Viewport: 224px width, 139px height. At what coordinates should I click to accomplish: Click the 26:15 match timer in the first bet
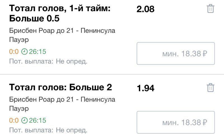(x=38, y=52)
